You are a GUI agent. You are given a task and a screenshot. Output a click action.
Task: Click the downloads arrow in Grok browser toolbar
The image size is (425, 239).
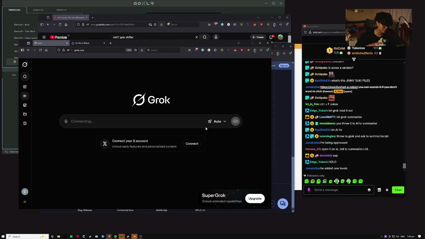point(142,50)
